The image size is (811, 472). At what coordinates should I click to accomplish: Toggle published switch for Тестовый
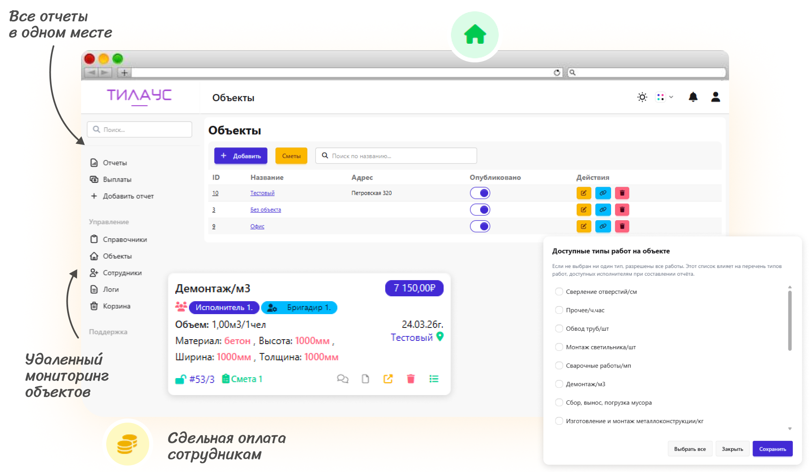[480, 193]
